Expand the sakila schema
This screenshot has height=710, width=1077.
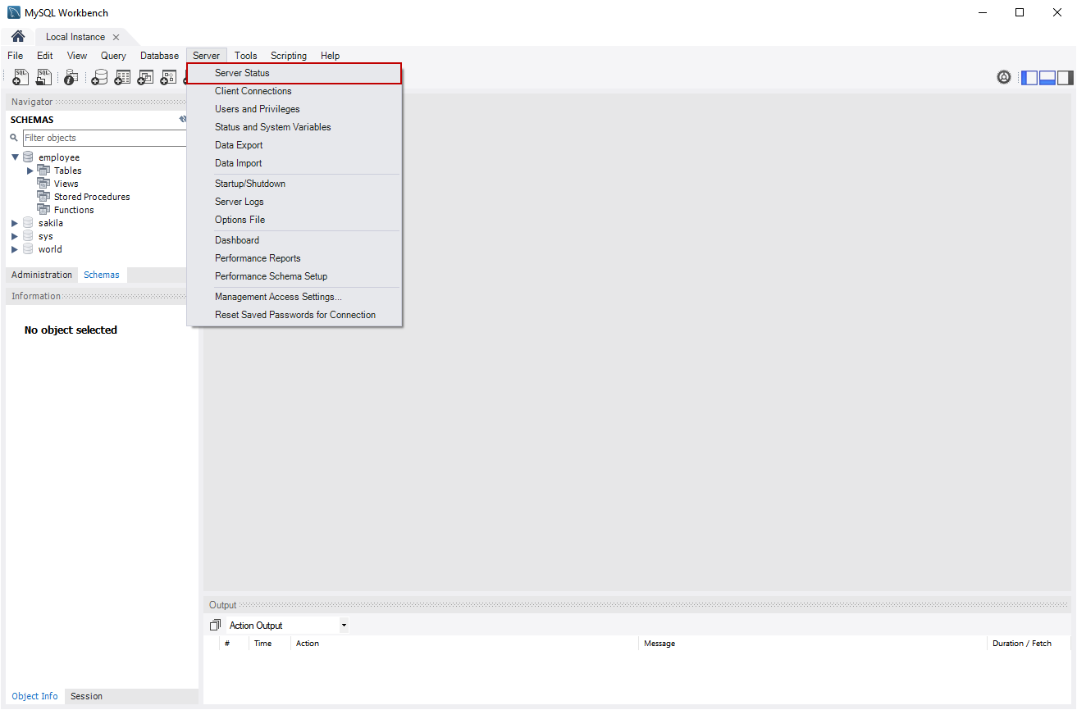[x=14, y=222]
